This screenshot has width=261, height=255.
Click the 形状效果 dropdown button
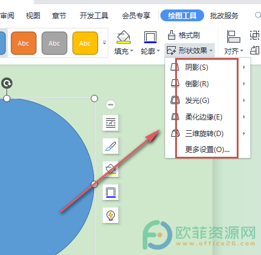coord(189,51)
